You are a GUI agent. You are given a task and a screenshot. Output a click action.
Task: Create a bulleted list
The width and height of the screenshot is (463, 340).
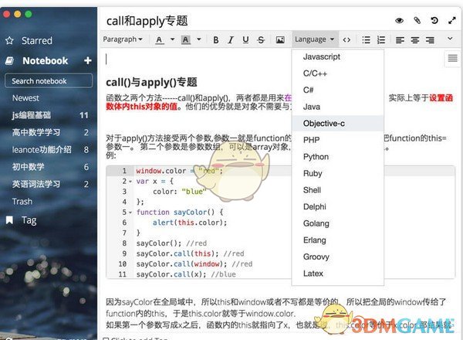(366, 39)
